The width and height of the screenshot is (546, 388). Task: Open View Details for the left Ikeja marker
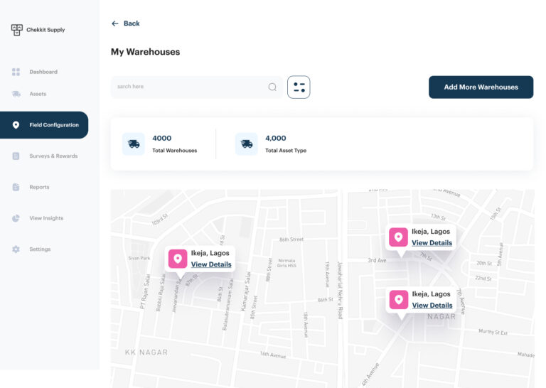(211, 264)
